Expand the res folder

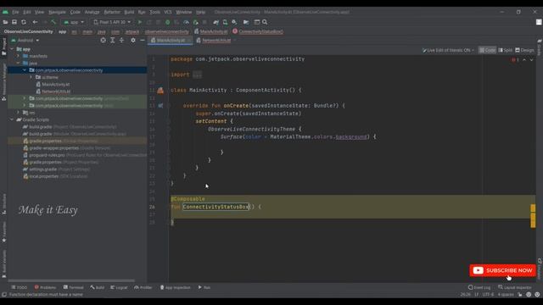[19, 113]
